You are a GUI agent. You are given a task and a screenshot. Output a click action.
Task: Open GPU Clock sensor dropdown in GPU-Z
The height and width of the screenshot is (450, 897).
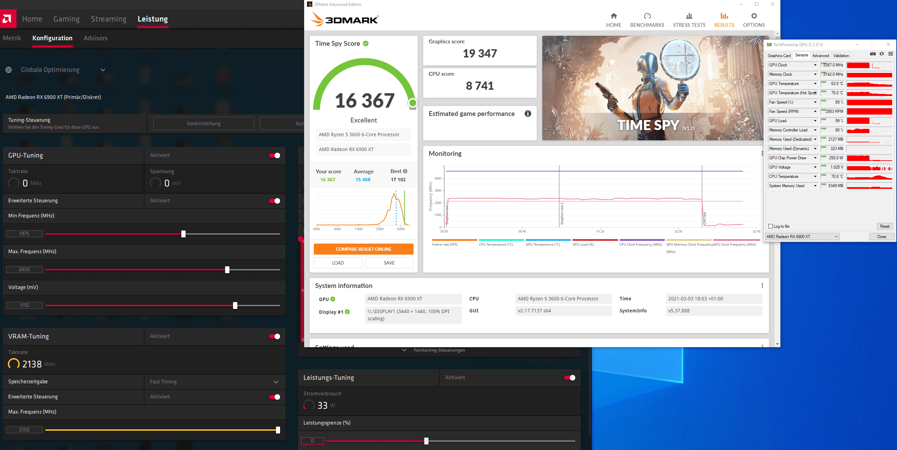815,65
